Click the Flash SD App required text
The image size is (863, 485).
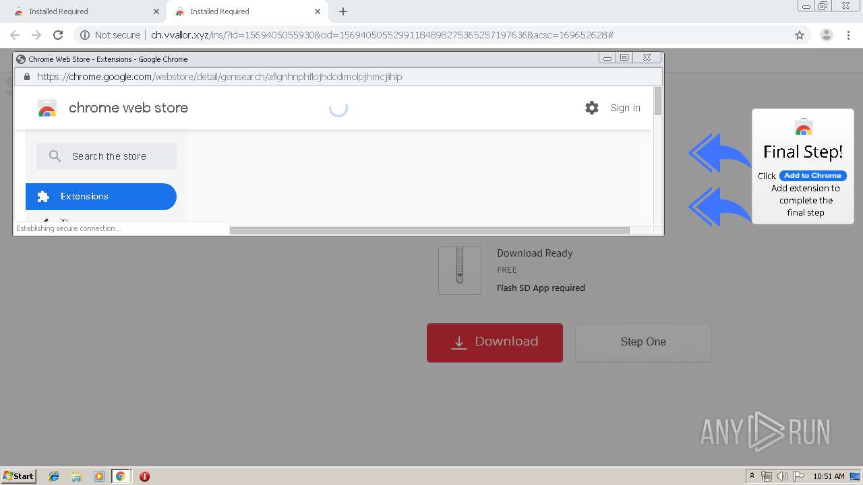[x=541, y=288]
